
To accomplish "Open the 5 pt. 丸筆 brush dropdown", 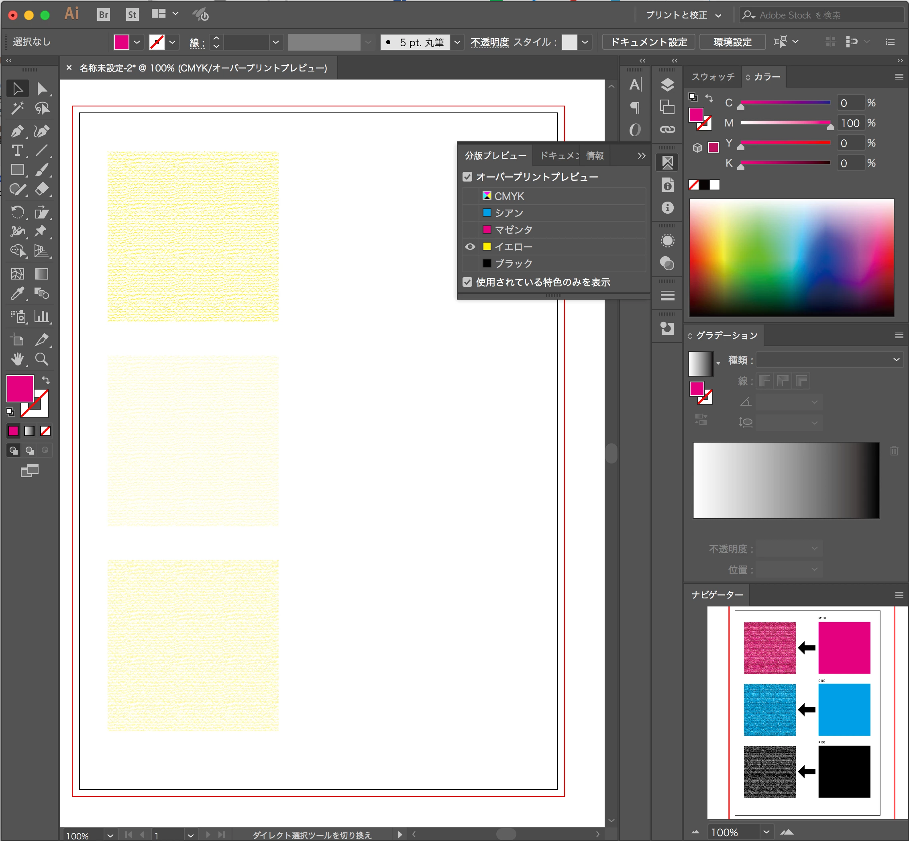I will [457, 42].
